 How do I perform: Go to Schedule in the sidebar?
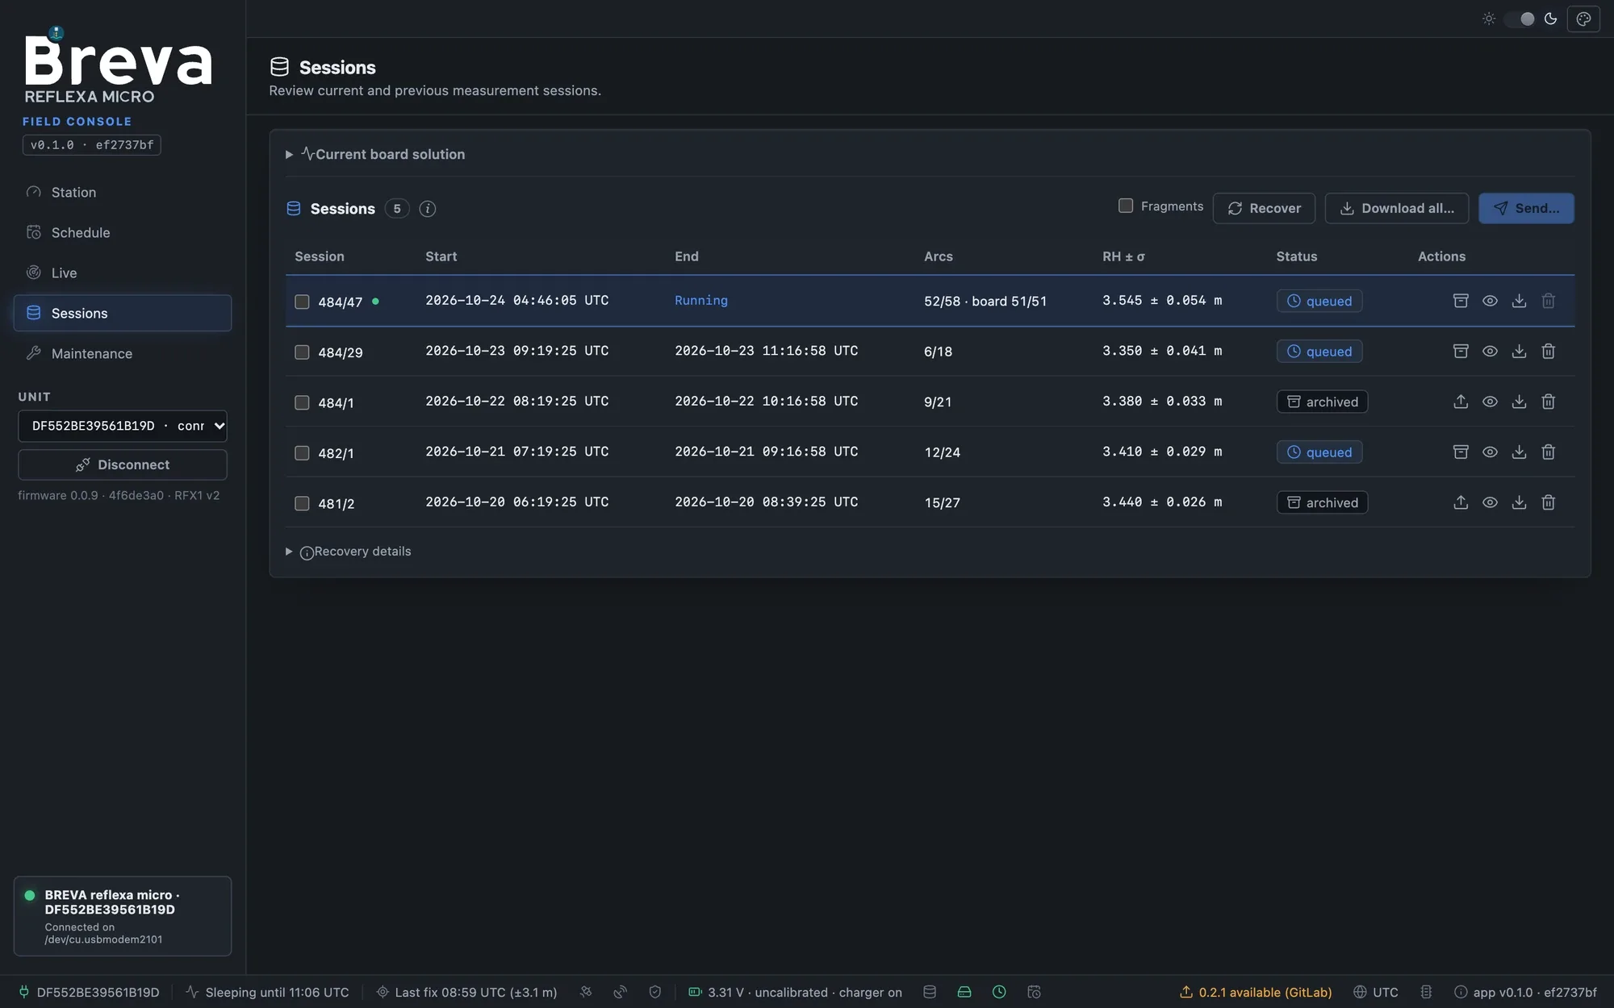click(123, 232)
